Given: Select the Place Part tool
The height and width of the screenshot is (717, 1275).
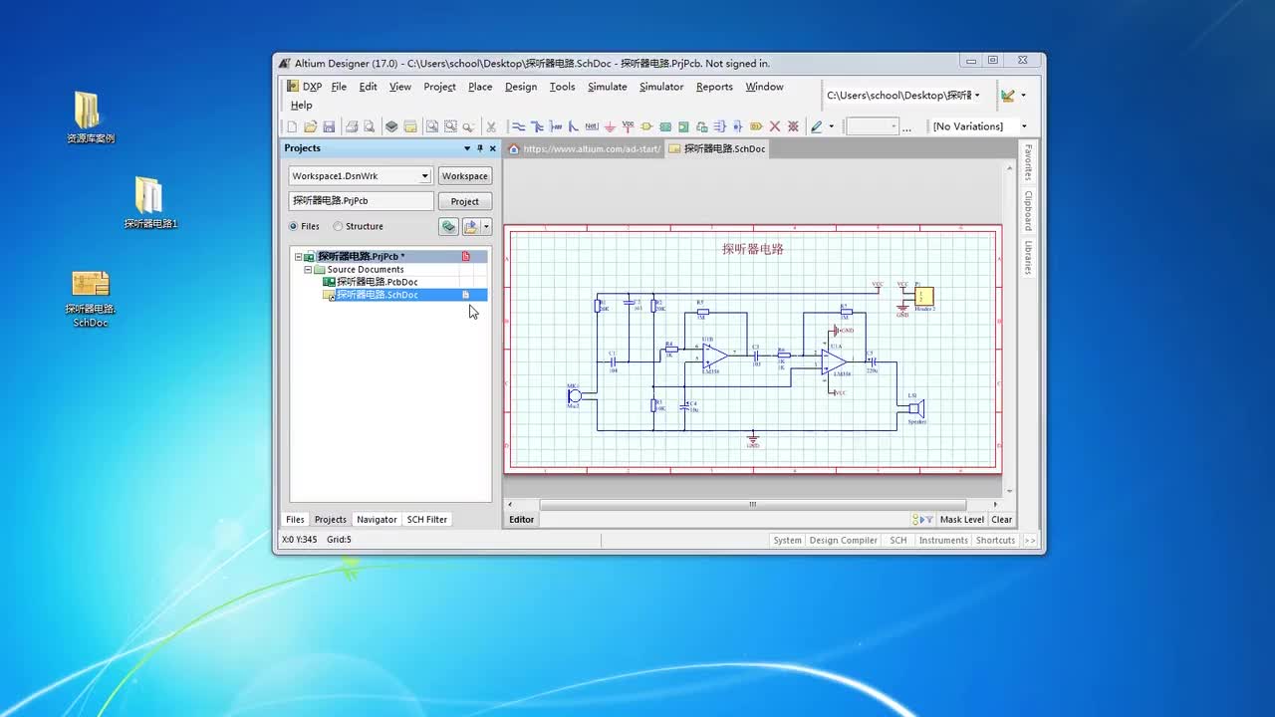Looking at the screenshot, I should (x=646, y=126).
